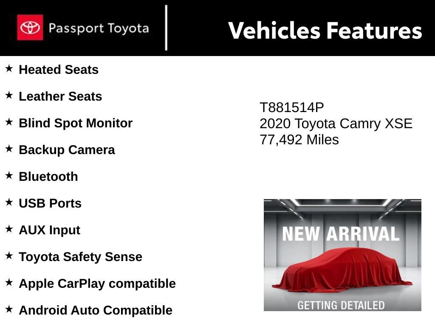Image resolution: width=435 pixels, height=326 pixels.
Task: Click the 77,492 Miles text
Action: pyautogui.click(x=299, y=140)
